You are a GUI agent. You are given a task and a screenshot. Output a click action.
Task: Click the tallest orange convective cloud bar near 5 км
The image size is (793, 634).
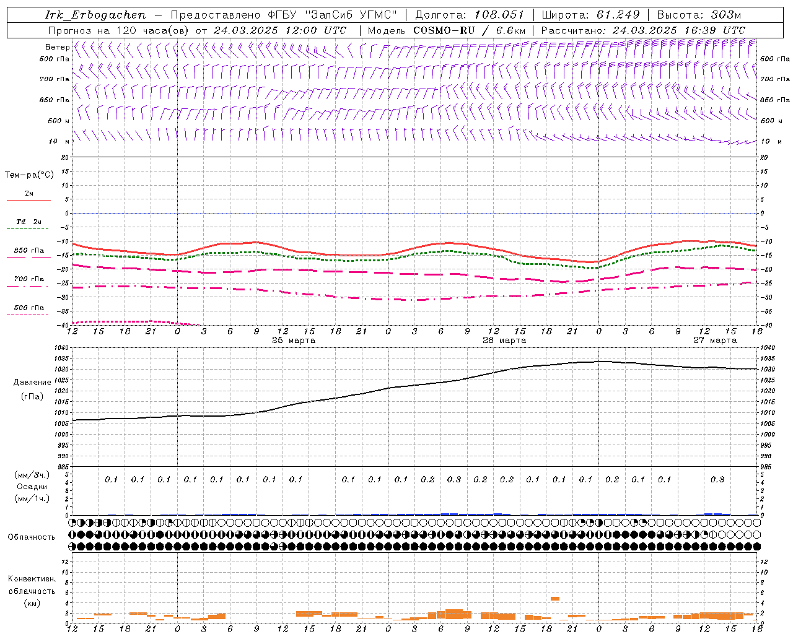pos(555,598)
